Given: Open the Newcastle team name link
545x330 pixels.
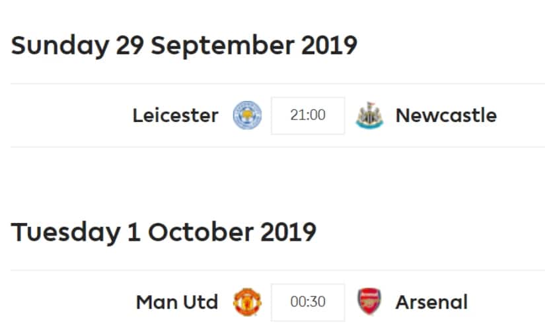Looking at the screenshot, I should coord(446,115).
